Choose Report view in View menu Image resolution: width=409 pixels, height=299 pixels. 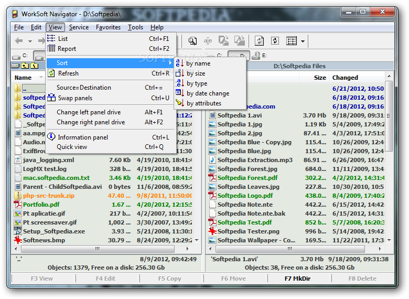pyautogui.click(x=111, y=49)
